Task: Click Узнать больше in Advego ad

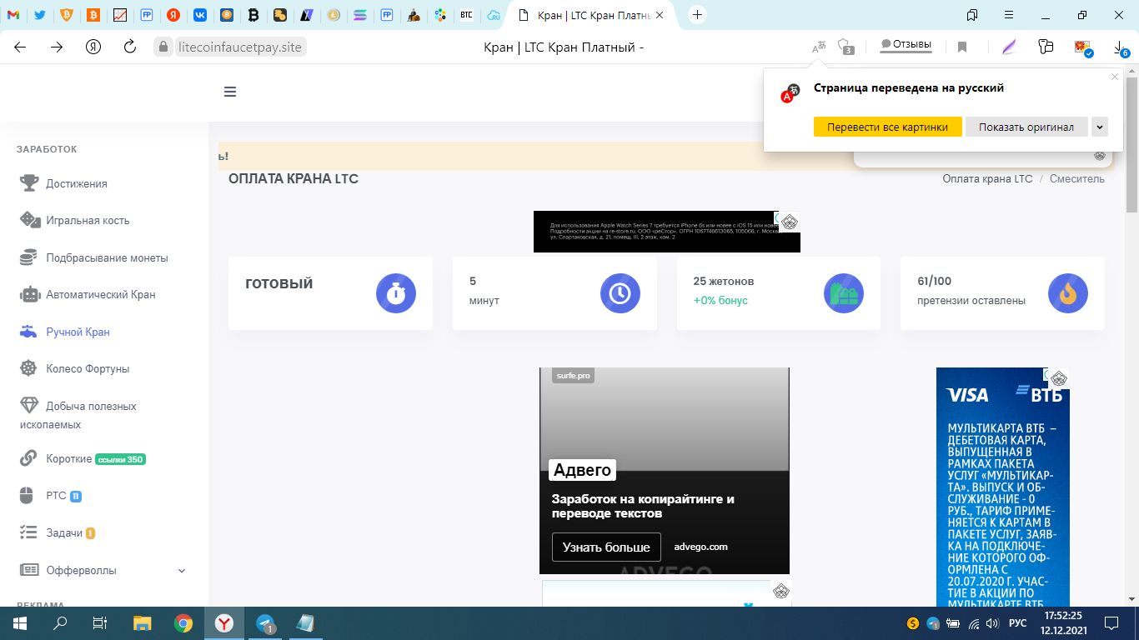Action: [x=606, y=547]
